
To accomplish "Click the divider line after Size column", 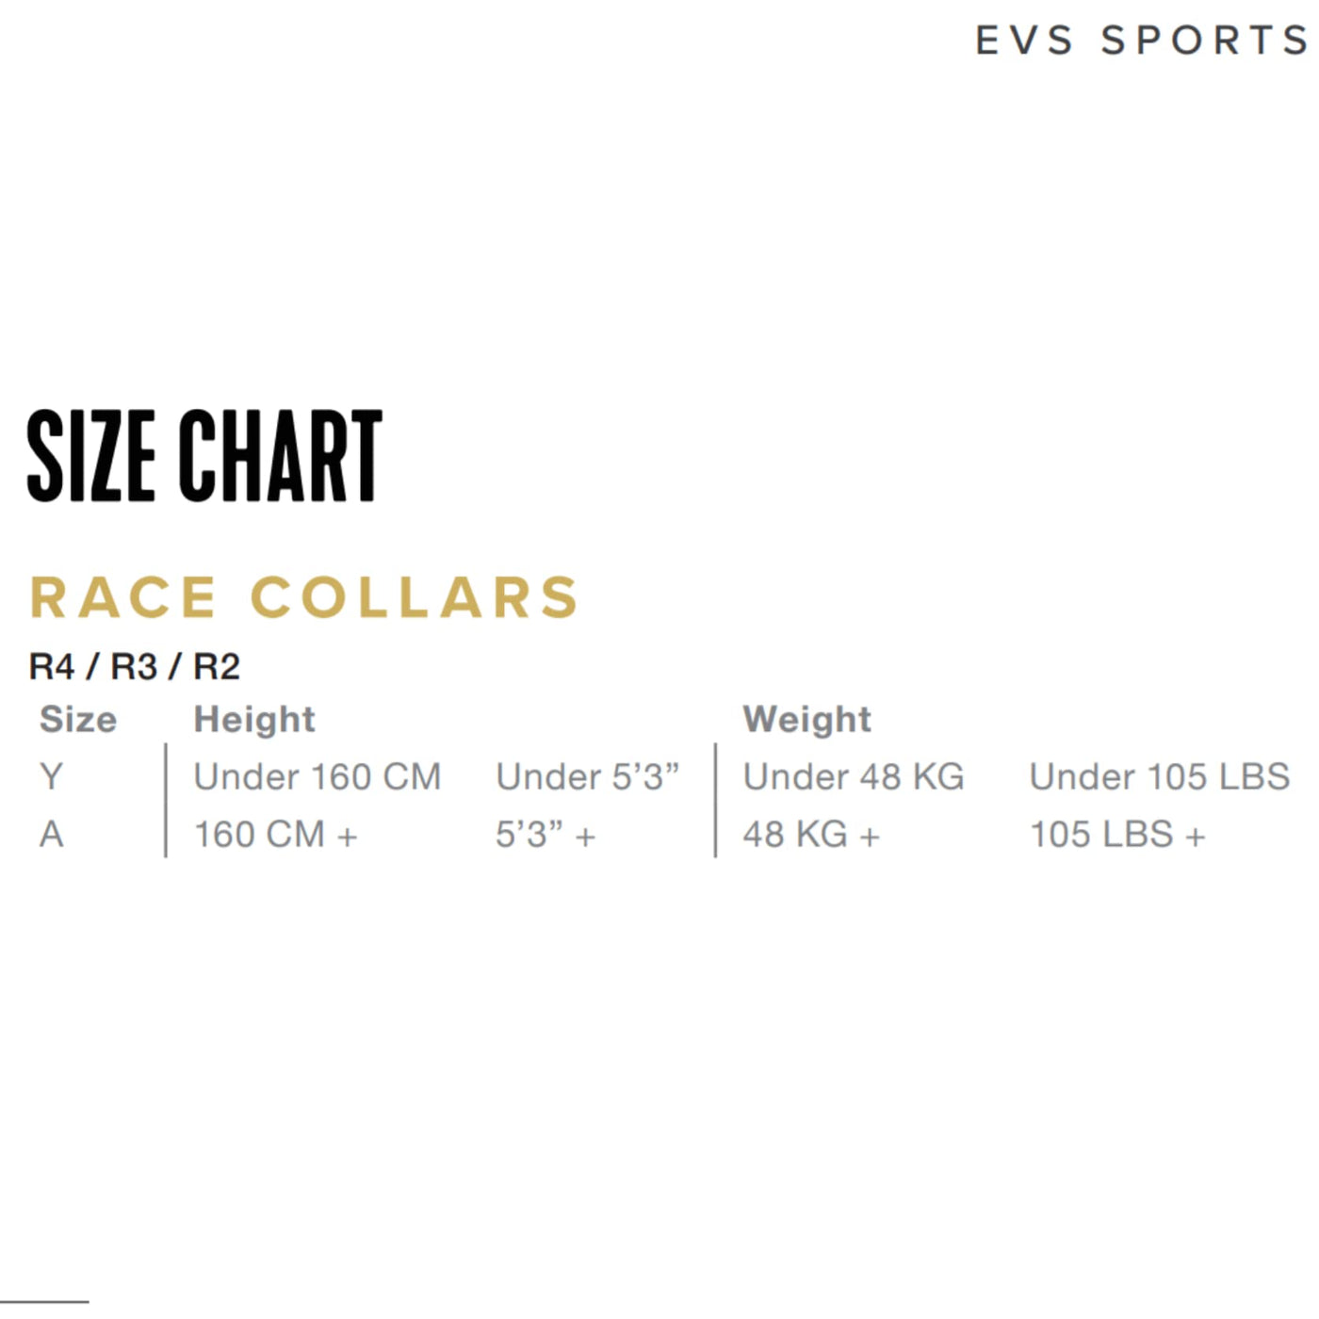I will pos(166,801).
